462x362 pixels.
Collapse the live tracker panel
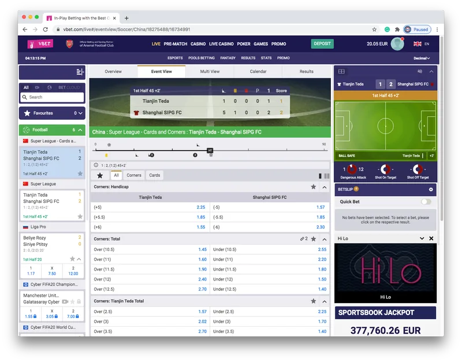(x=431, y=71)
